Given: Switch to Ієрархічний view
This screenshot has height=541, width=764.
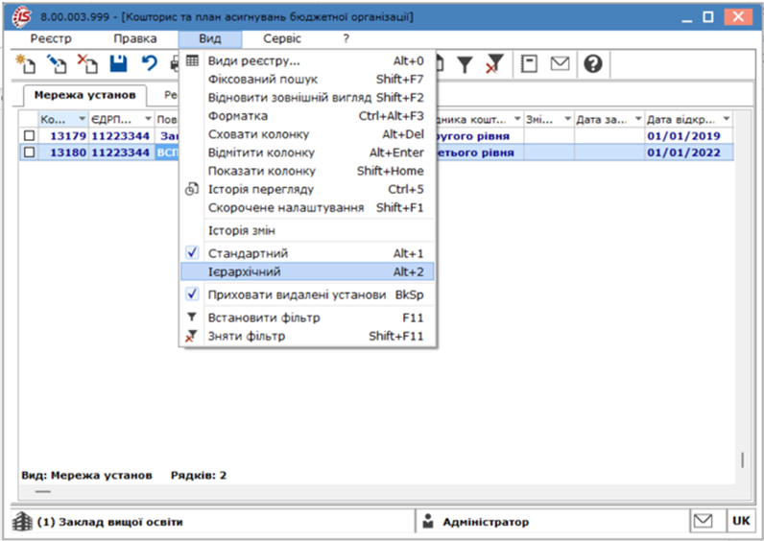Looking at the screenshot, I should coord(307,271).
